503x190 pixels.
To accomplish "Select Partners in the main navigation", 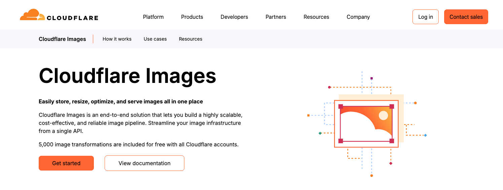I will [276, 17].
